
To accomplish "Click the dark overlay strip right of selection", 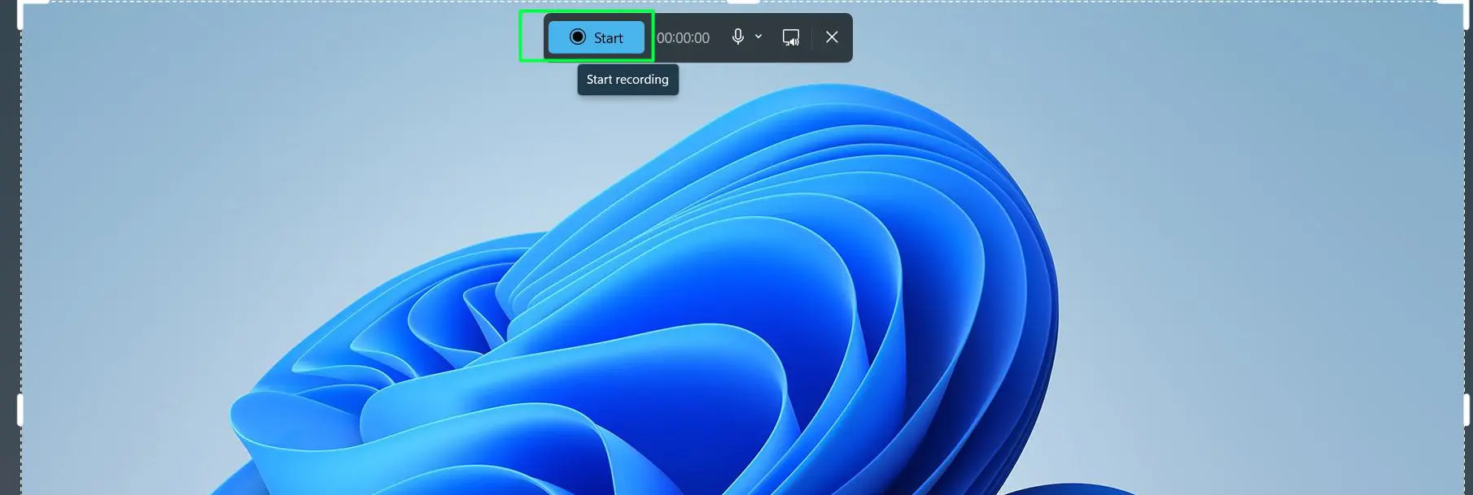I will click(1469, 244).
